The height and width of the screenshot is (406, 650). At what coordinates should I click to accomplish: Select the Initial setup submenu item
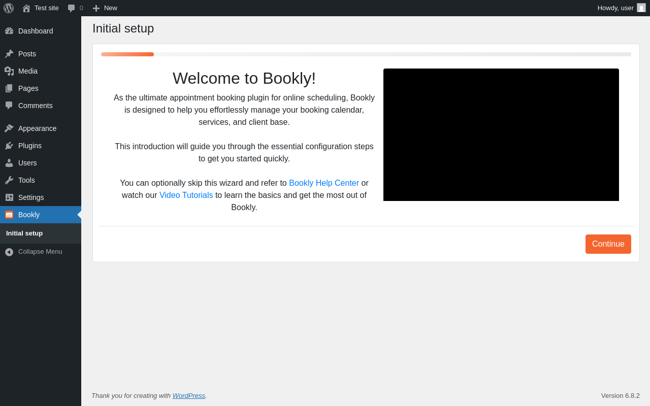24,233
